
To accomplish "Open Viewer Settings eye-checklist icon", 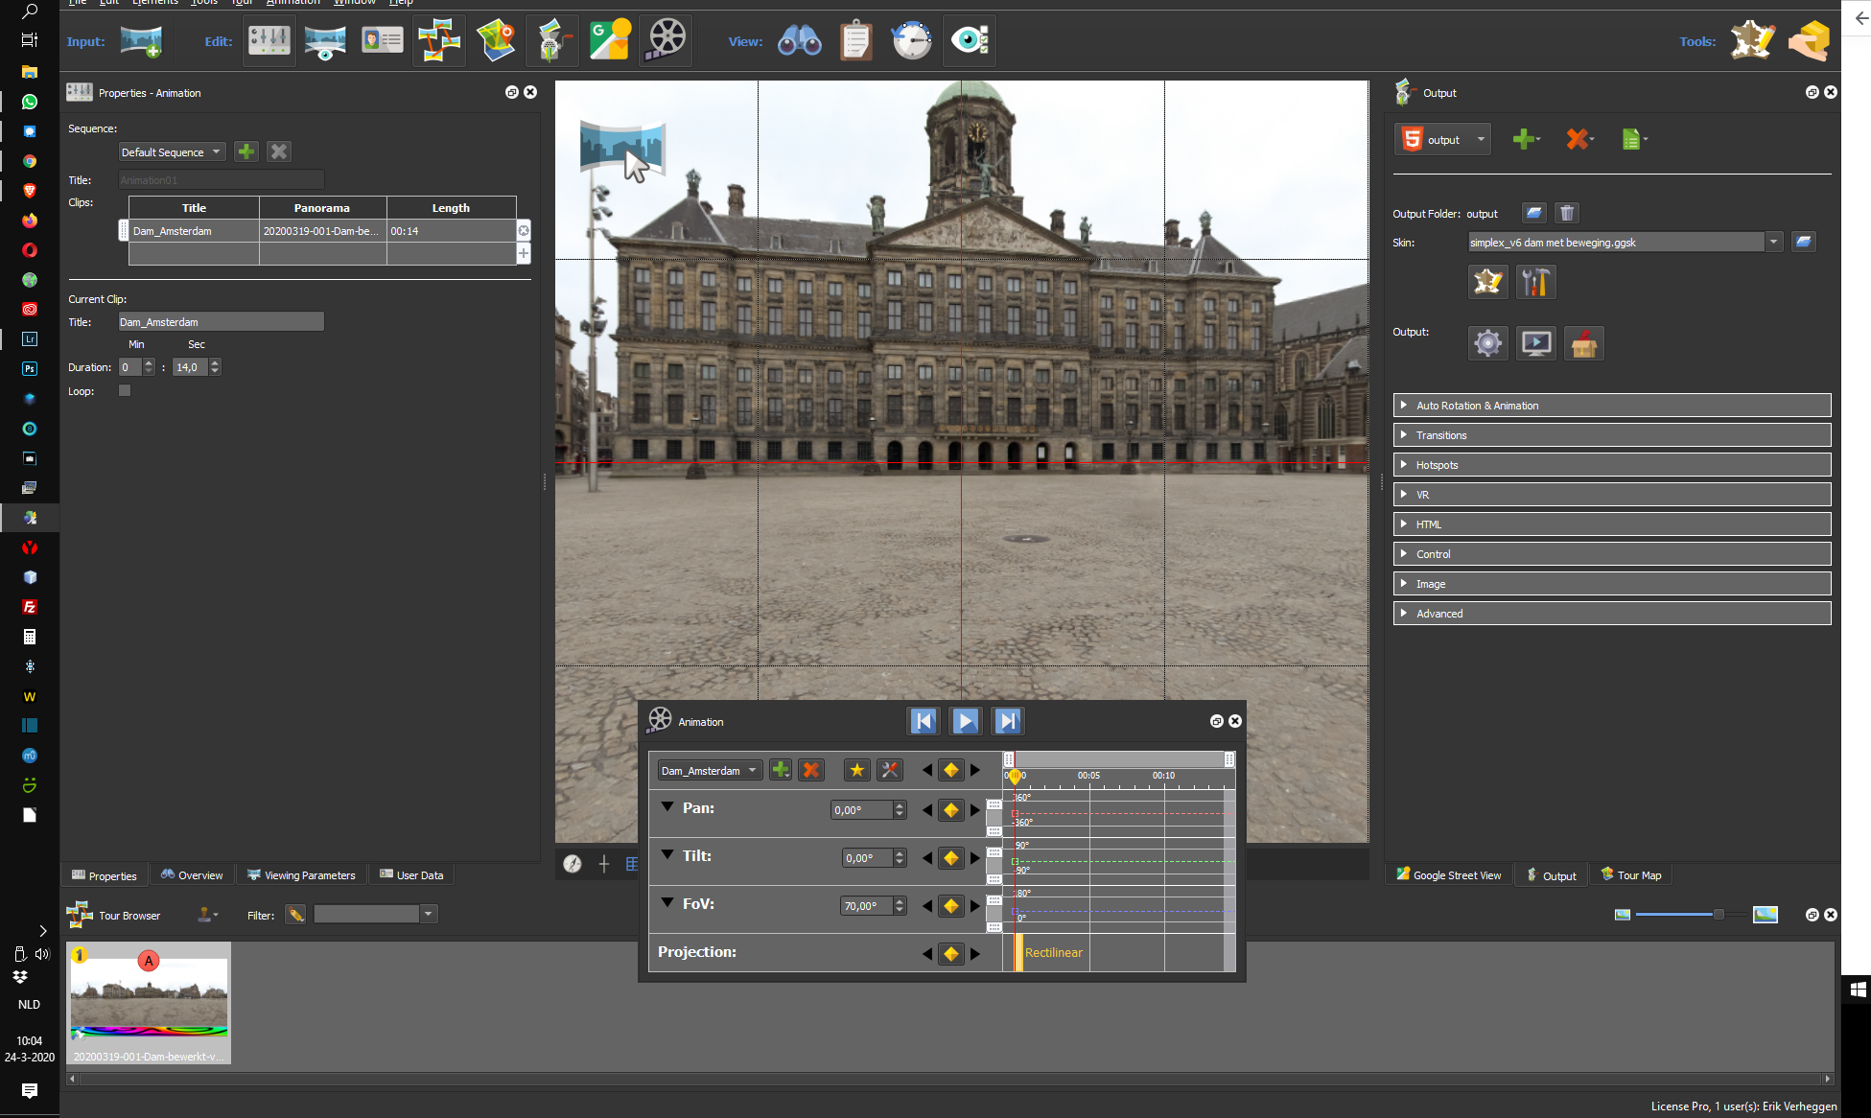I will [x=969, y=41].
